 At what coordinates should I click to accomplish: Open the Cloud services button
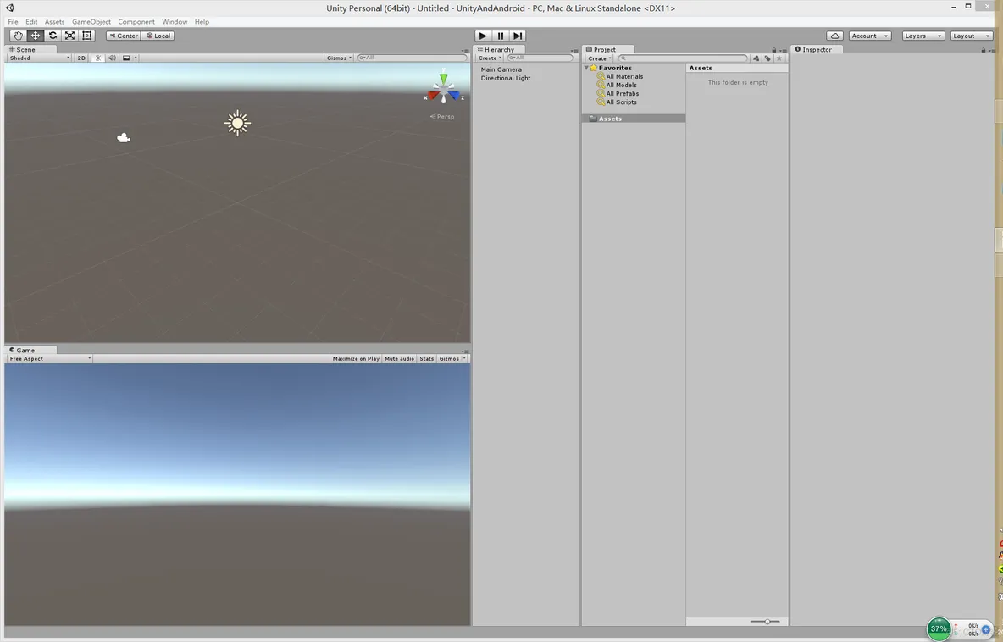click(834, 36)
